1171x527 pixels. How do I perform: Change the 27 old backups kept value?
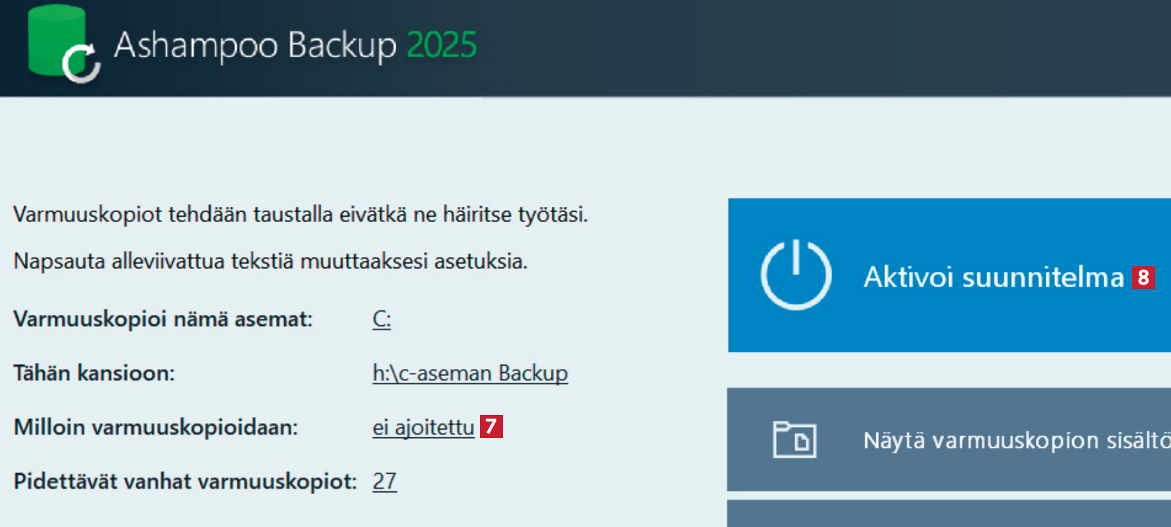tap(384, 482)
